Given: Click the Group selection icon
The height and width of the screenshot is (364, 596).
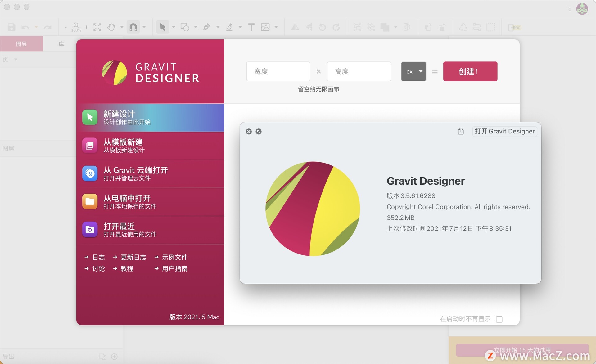Looking at the screenshot, I should 357,27.
